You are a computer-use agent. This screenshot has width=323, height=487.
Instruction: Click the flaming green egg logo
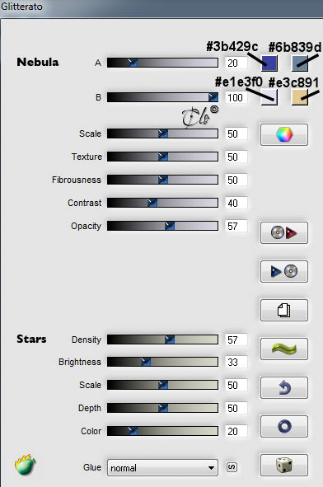click(x=25, y=464)
